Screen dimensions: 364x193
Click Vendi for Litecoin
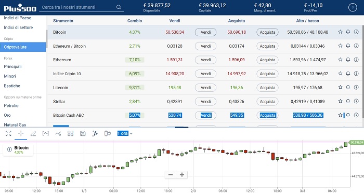click(205, 88)
